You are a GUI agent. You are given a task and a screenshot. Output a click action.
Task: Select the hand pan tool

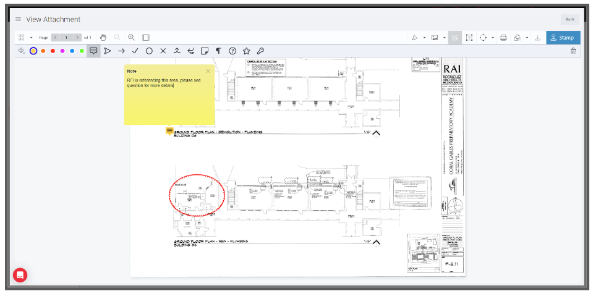coord(104,38)
